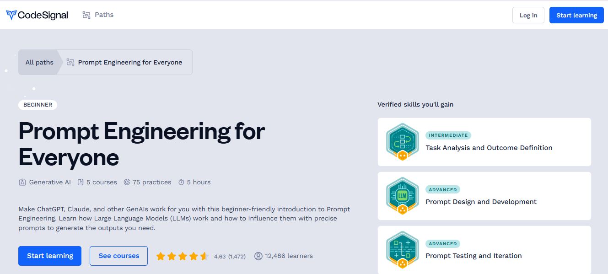
Task: Click the Paths icon in header
Action: [x=86, y=15]
